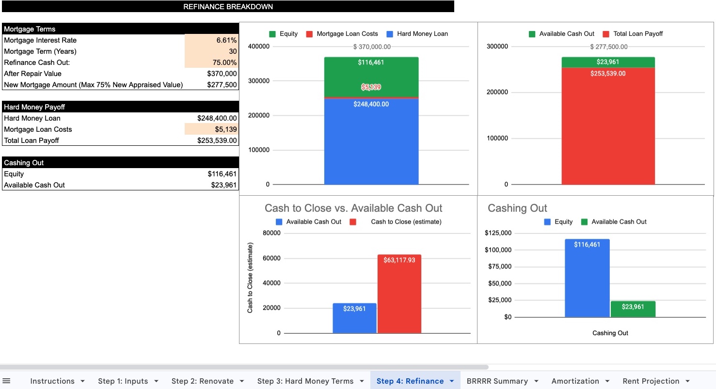Click the red Total Loan Payoff legend swatch
Screen dimensions: 716x389
pos(606,34)
